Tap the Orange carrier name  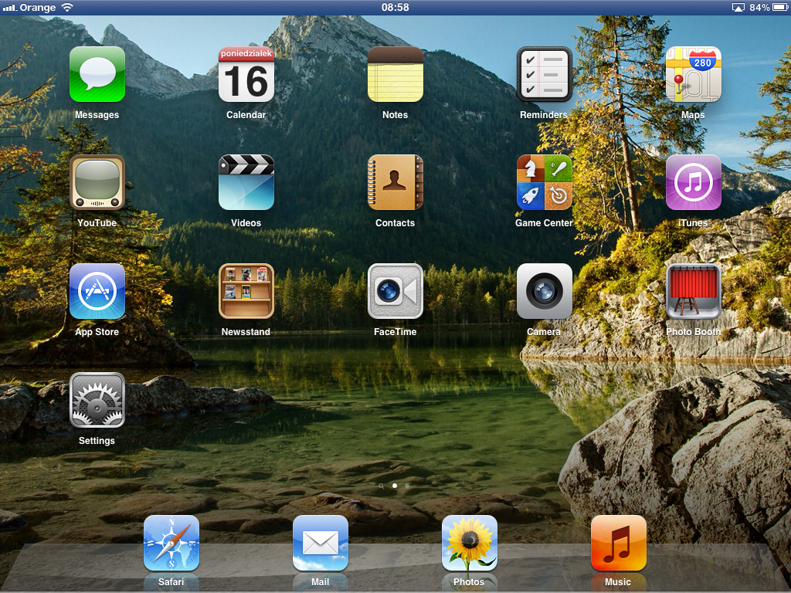pyautogui.click(x=38, y=8)
